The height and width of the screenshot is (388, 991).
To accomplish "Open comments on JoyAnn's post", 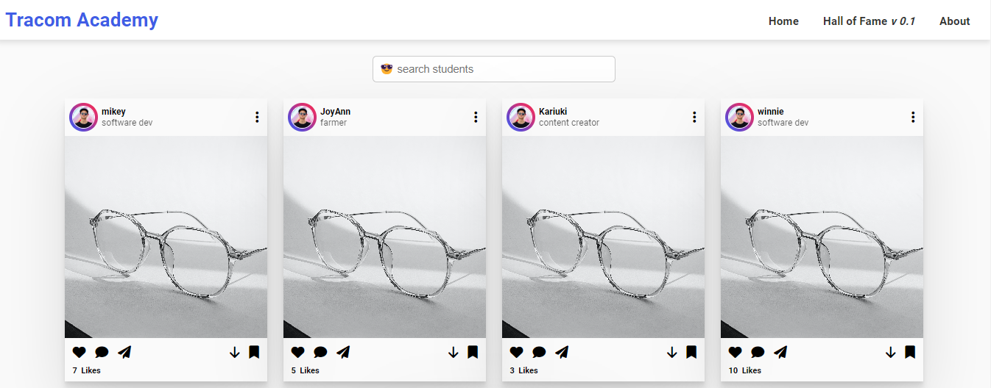I will point(320,353).
